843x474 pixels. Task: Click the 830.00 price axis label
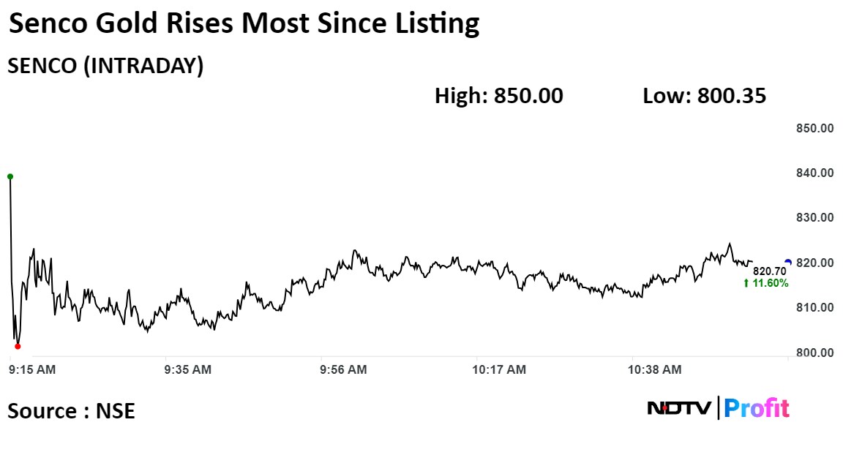(814, 218)
